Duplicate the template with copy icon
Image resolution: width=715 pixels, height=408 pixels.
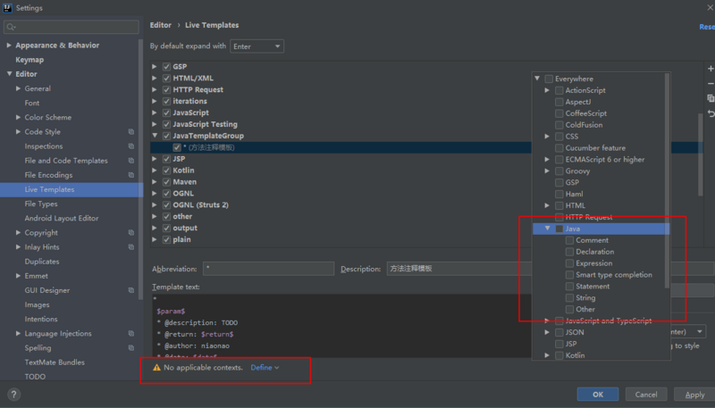(x=711, y=98)
